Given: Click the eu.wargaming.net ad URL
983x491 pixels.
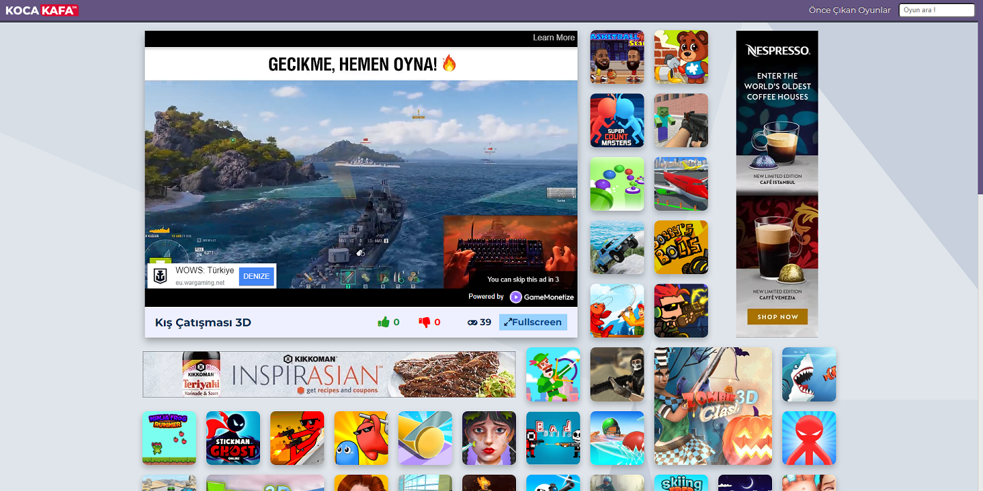Looking at the screenshot, I should [x=200, y=282].
